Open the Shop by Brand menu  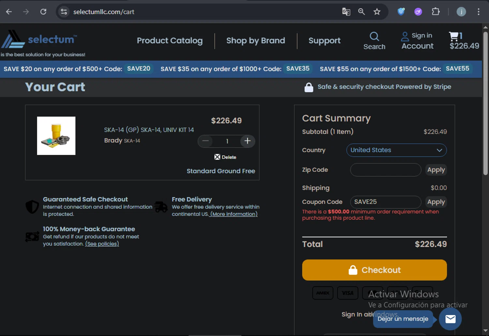(256, 41)
